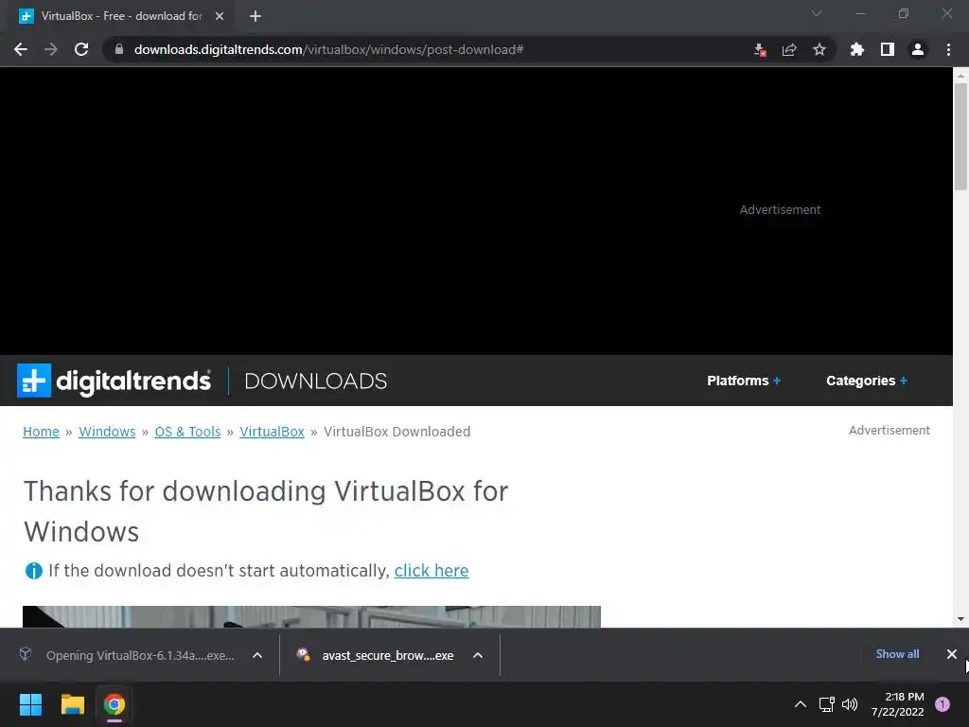Expand the Platforms menu
This screenshot has width=969, height=727.
click(744, 381)
